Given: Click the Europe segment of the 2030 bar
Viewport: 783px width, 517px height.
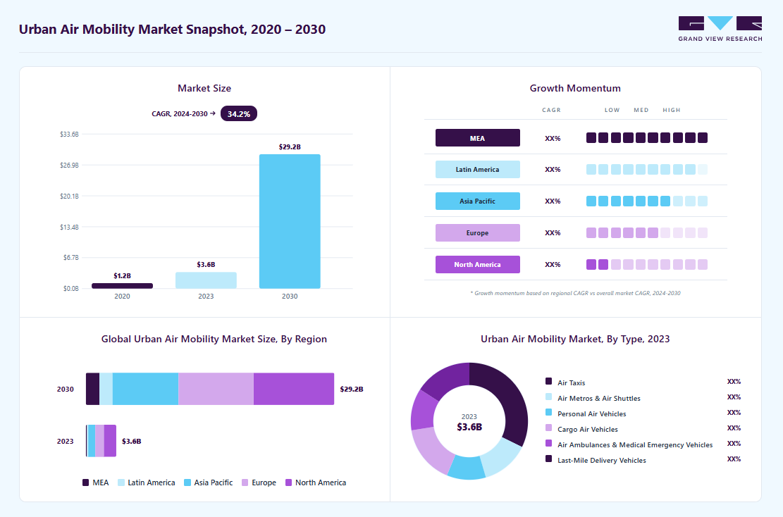Looking at the screenshot, I should (216, 389).
